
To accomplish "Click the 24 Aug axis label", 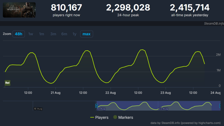I will (x=216, y=93).
